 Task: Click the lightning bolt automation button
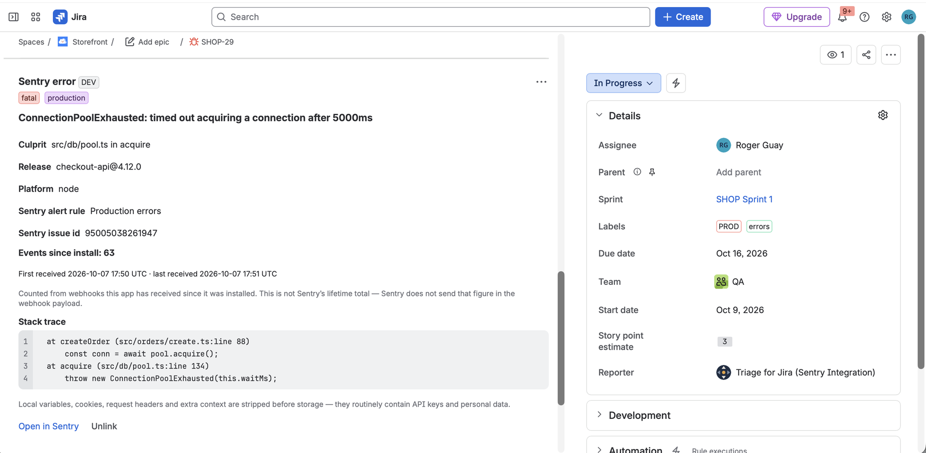676,83
